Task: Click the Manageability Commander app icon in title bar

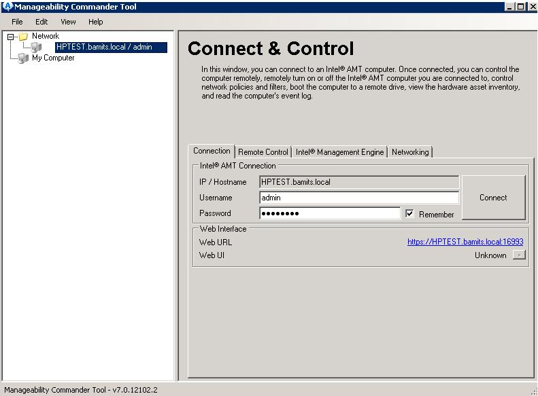Action: (7, 7)
